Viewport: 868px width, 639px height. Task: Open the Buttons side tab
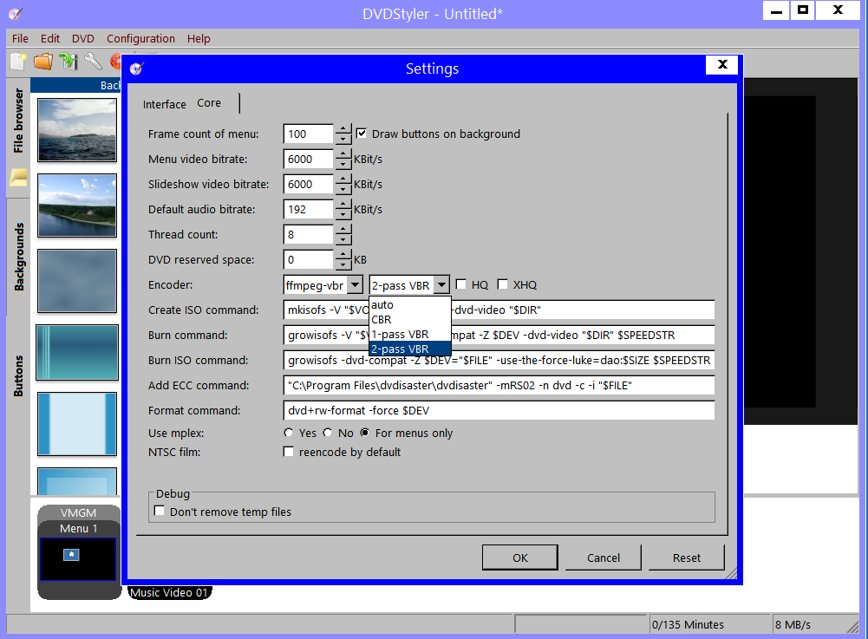pos(18,375)
